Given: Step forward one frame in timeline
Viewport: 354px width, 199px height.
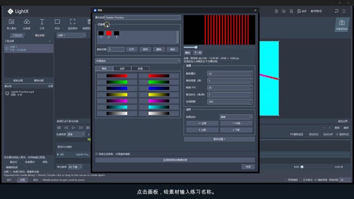Looking at the screenshot, I should (81, 128).
